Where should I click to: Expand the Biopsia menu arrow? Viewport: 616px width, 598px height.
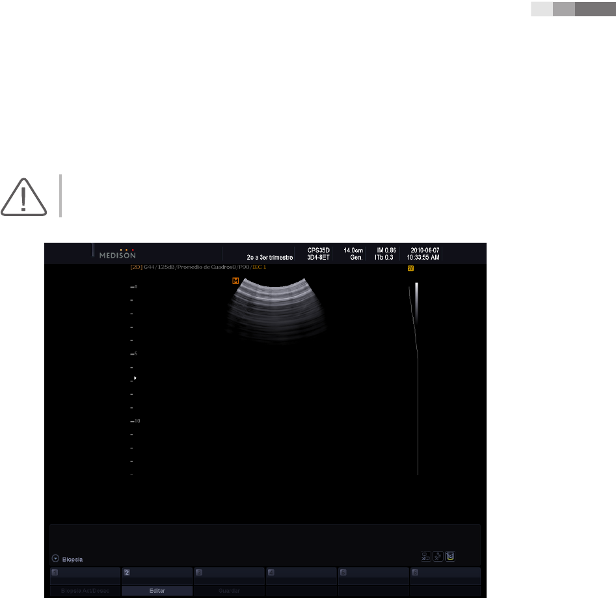click(55, 558)
